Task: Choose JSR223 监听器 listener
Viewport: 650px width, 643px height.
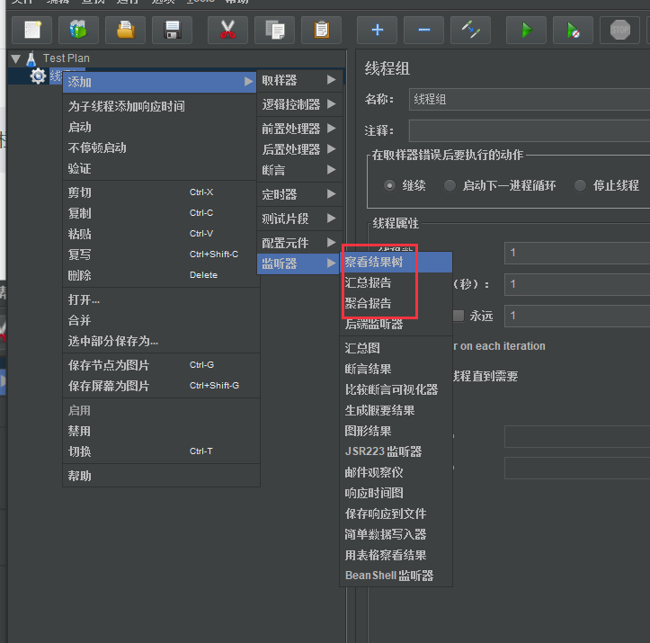Action: [396, 451]
